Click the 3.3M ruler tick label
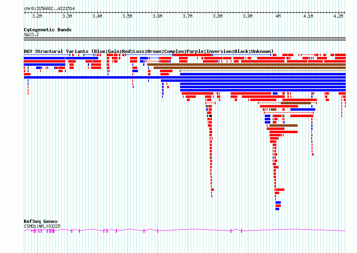 67,16
